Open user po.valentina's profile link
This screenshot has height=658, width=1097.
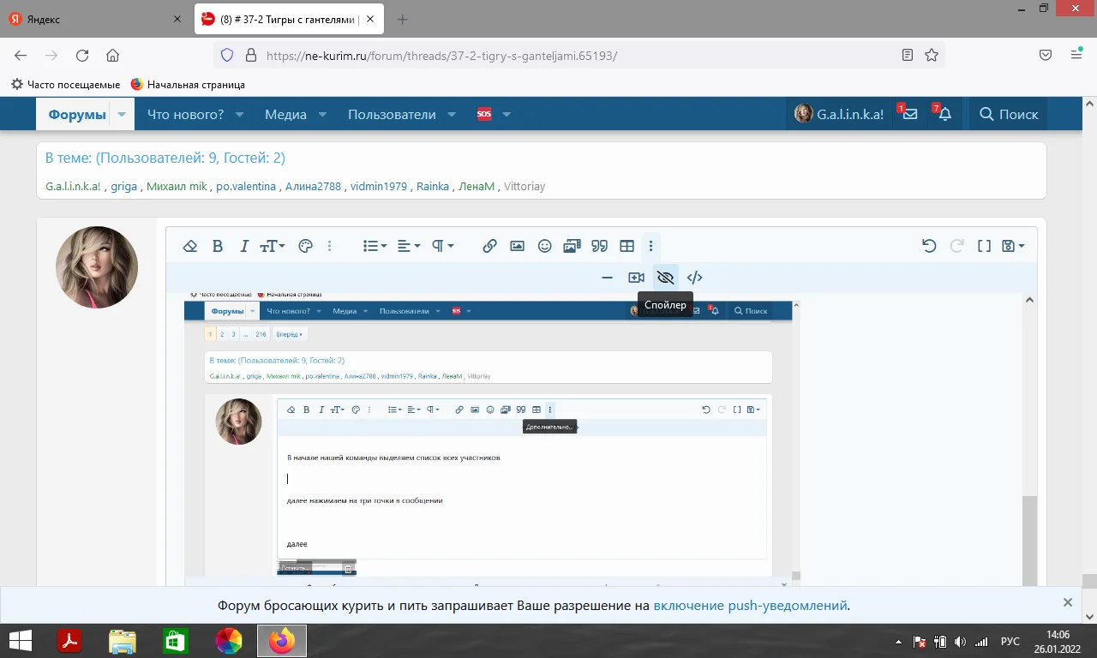(246, 186)
